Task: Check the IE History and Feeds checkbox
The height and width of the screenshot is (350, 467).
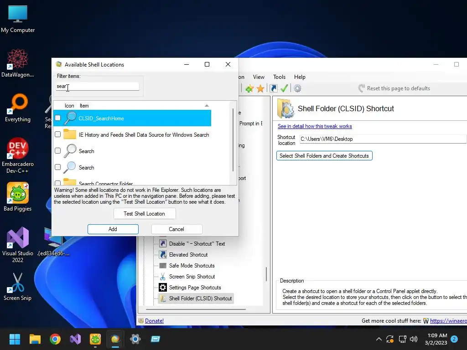Action: point(58,134)
